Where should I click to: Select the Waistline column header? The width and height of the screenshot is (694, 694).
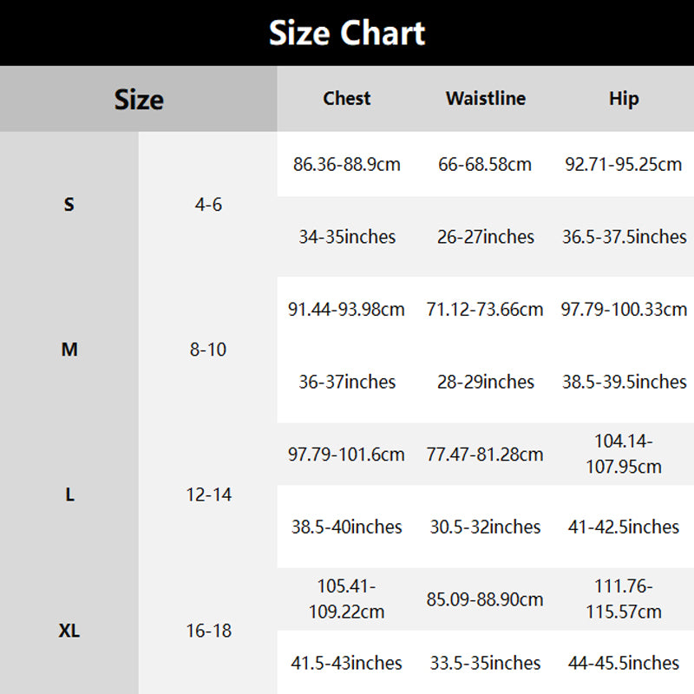(486, 99)
